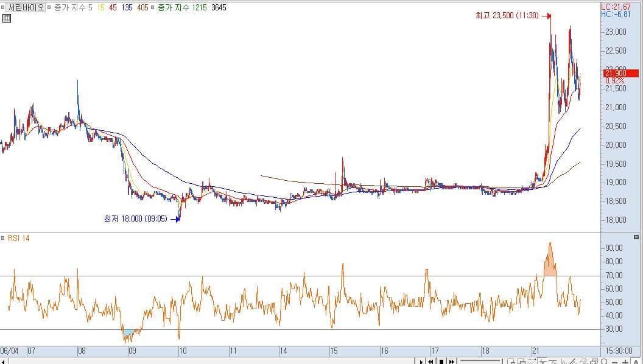This screenshot has height=364, width=643.
Task: Fast-forward the chart replay
Action: (451, 361)
